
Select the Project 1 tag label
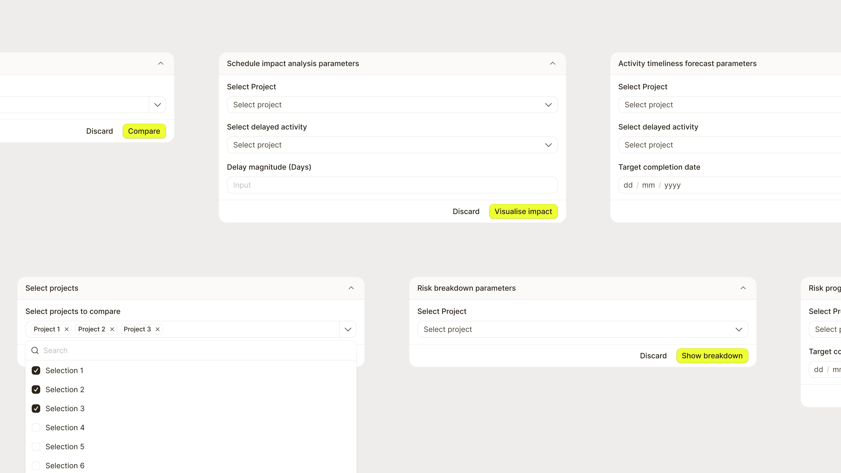click(x=47, y=329)
